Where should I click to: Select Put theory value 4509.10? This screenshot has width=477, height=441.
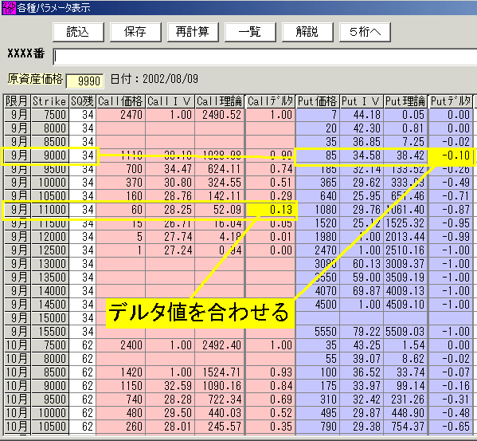[x=405, y=305]
